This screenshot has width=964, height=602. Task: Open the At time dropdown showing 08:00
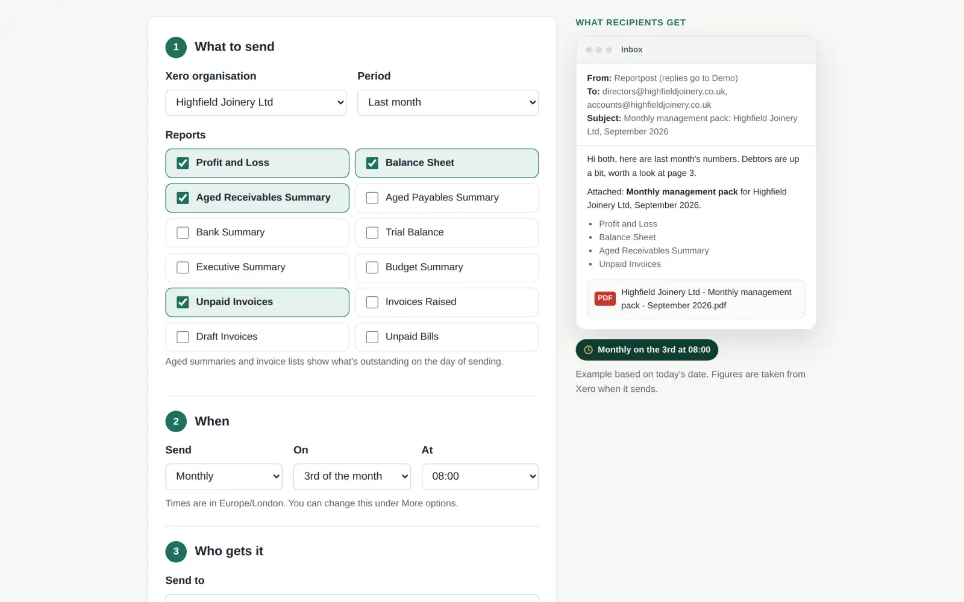tap(480, 477)
